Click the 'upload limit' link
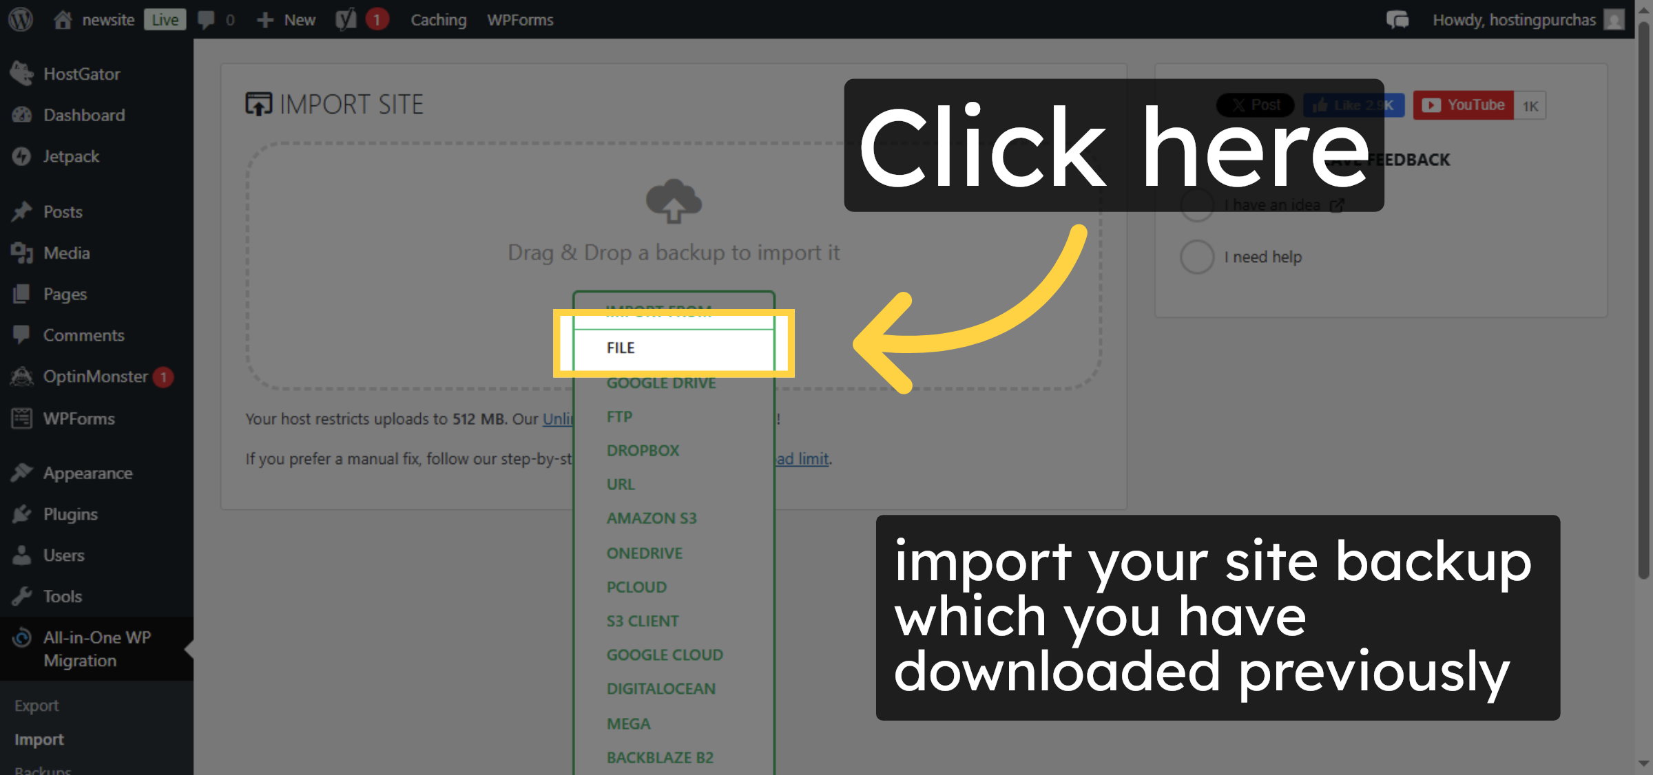The width and height of the screenshot is (1653, 775). [802, 458]
